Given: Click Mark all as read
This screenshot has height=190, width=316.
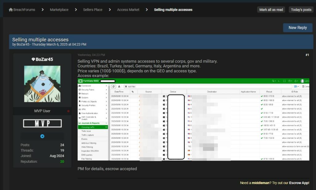Looking at the screenshot, I should tap(271, 10).
